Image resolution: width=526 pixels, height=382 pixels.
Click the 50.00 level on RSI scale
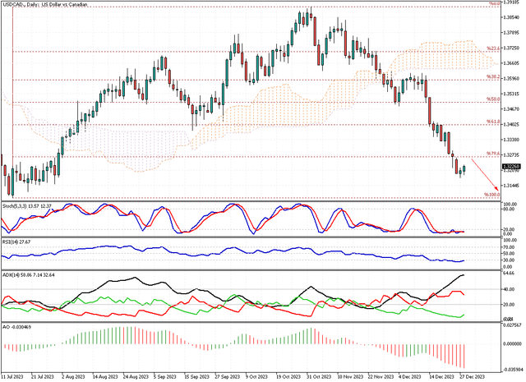[x=510, y=254]
